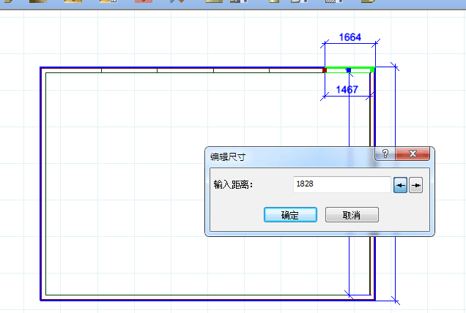Select the left-direction arrow toggle
The image size is (466, 313).
click(x=400, y=185)
